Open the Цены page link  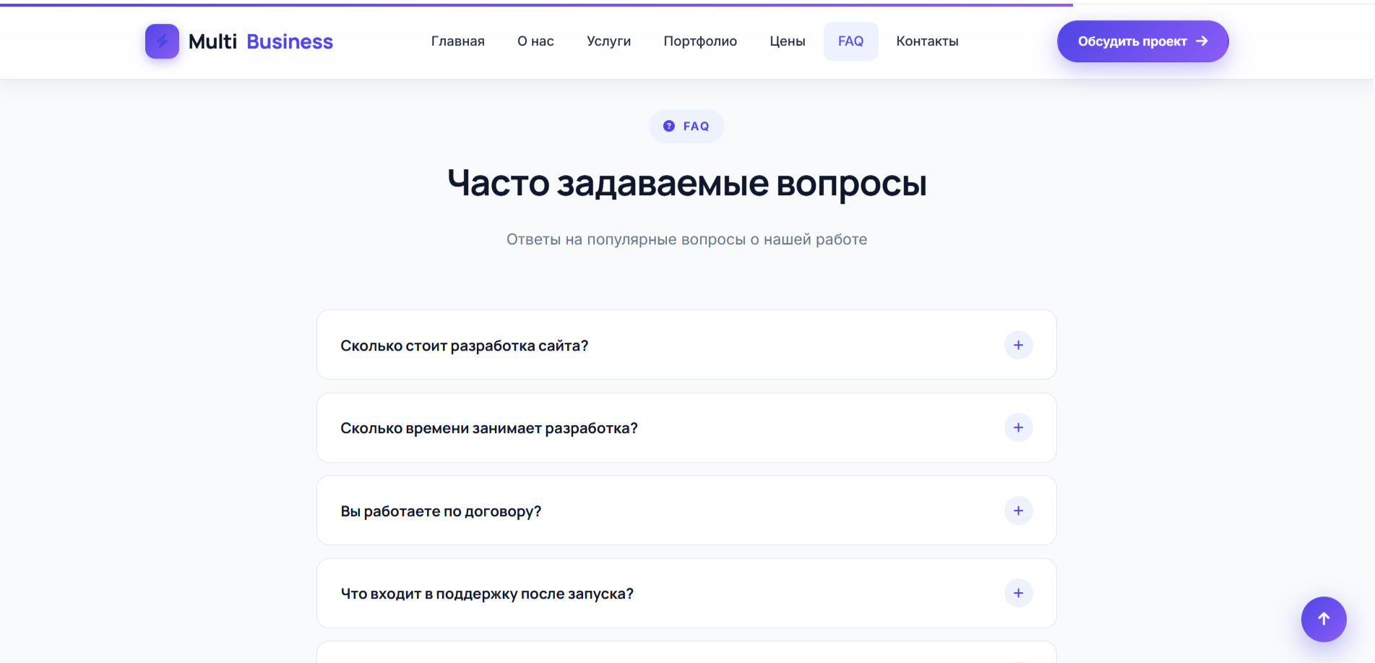[788, 41]
